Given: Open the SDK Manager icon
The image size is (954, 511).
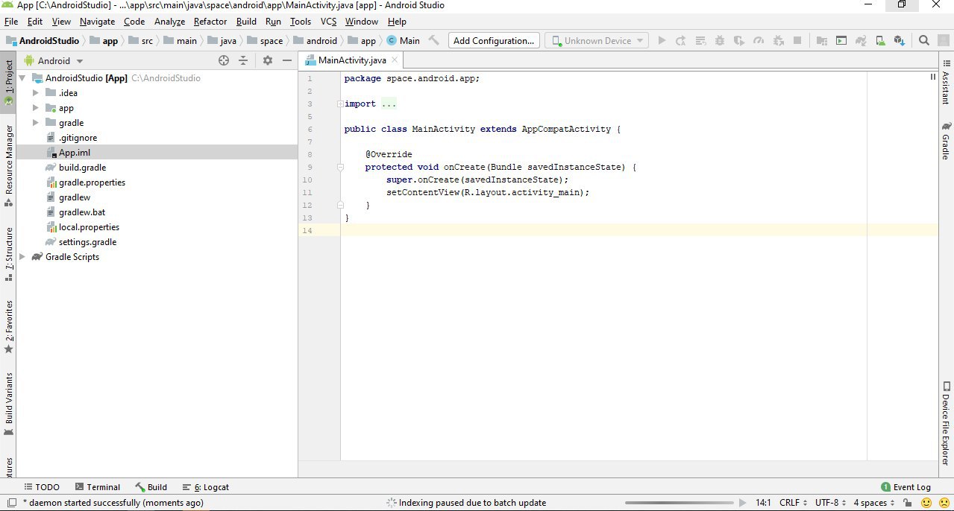Looking at the screenshot, I should point(900,41).
